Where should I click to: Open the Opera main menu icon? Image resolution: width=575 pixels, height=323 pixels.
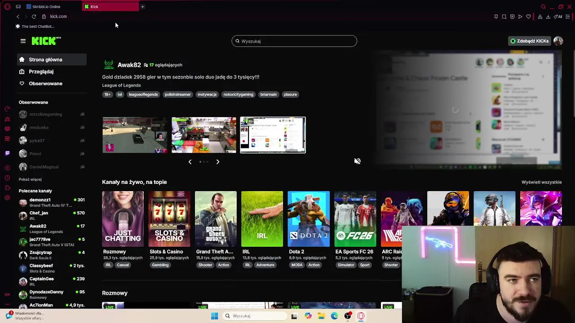7,7
